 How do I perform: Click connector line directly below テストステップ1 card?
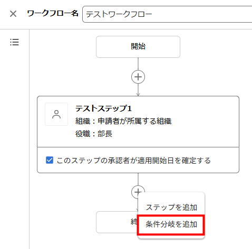(138, 179)
